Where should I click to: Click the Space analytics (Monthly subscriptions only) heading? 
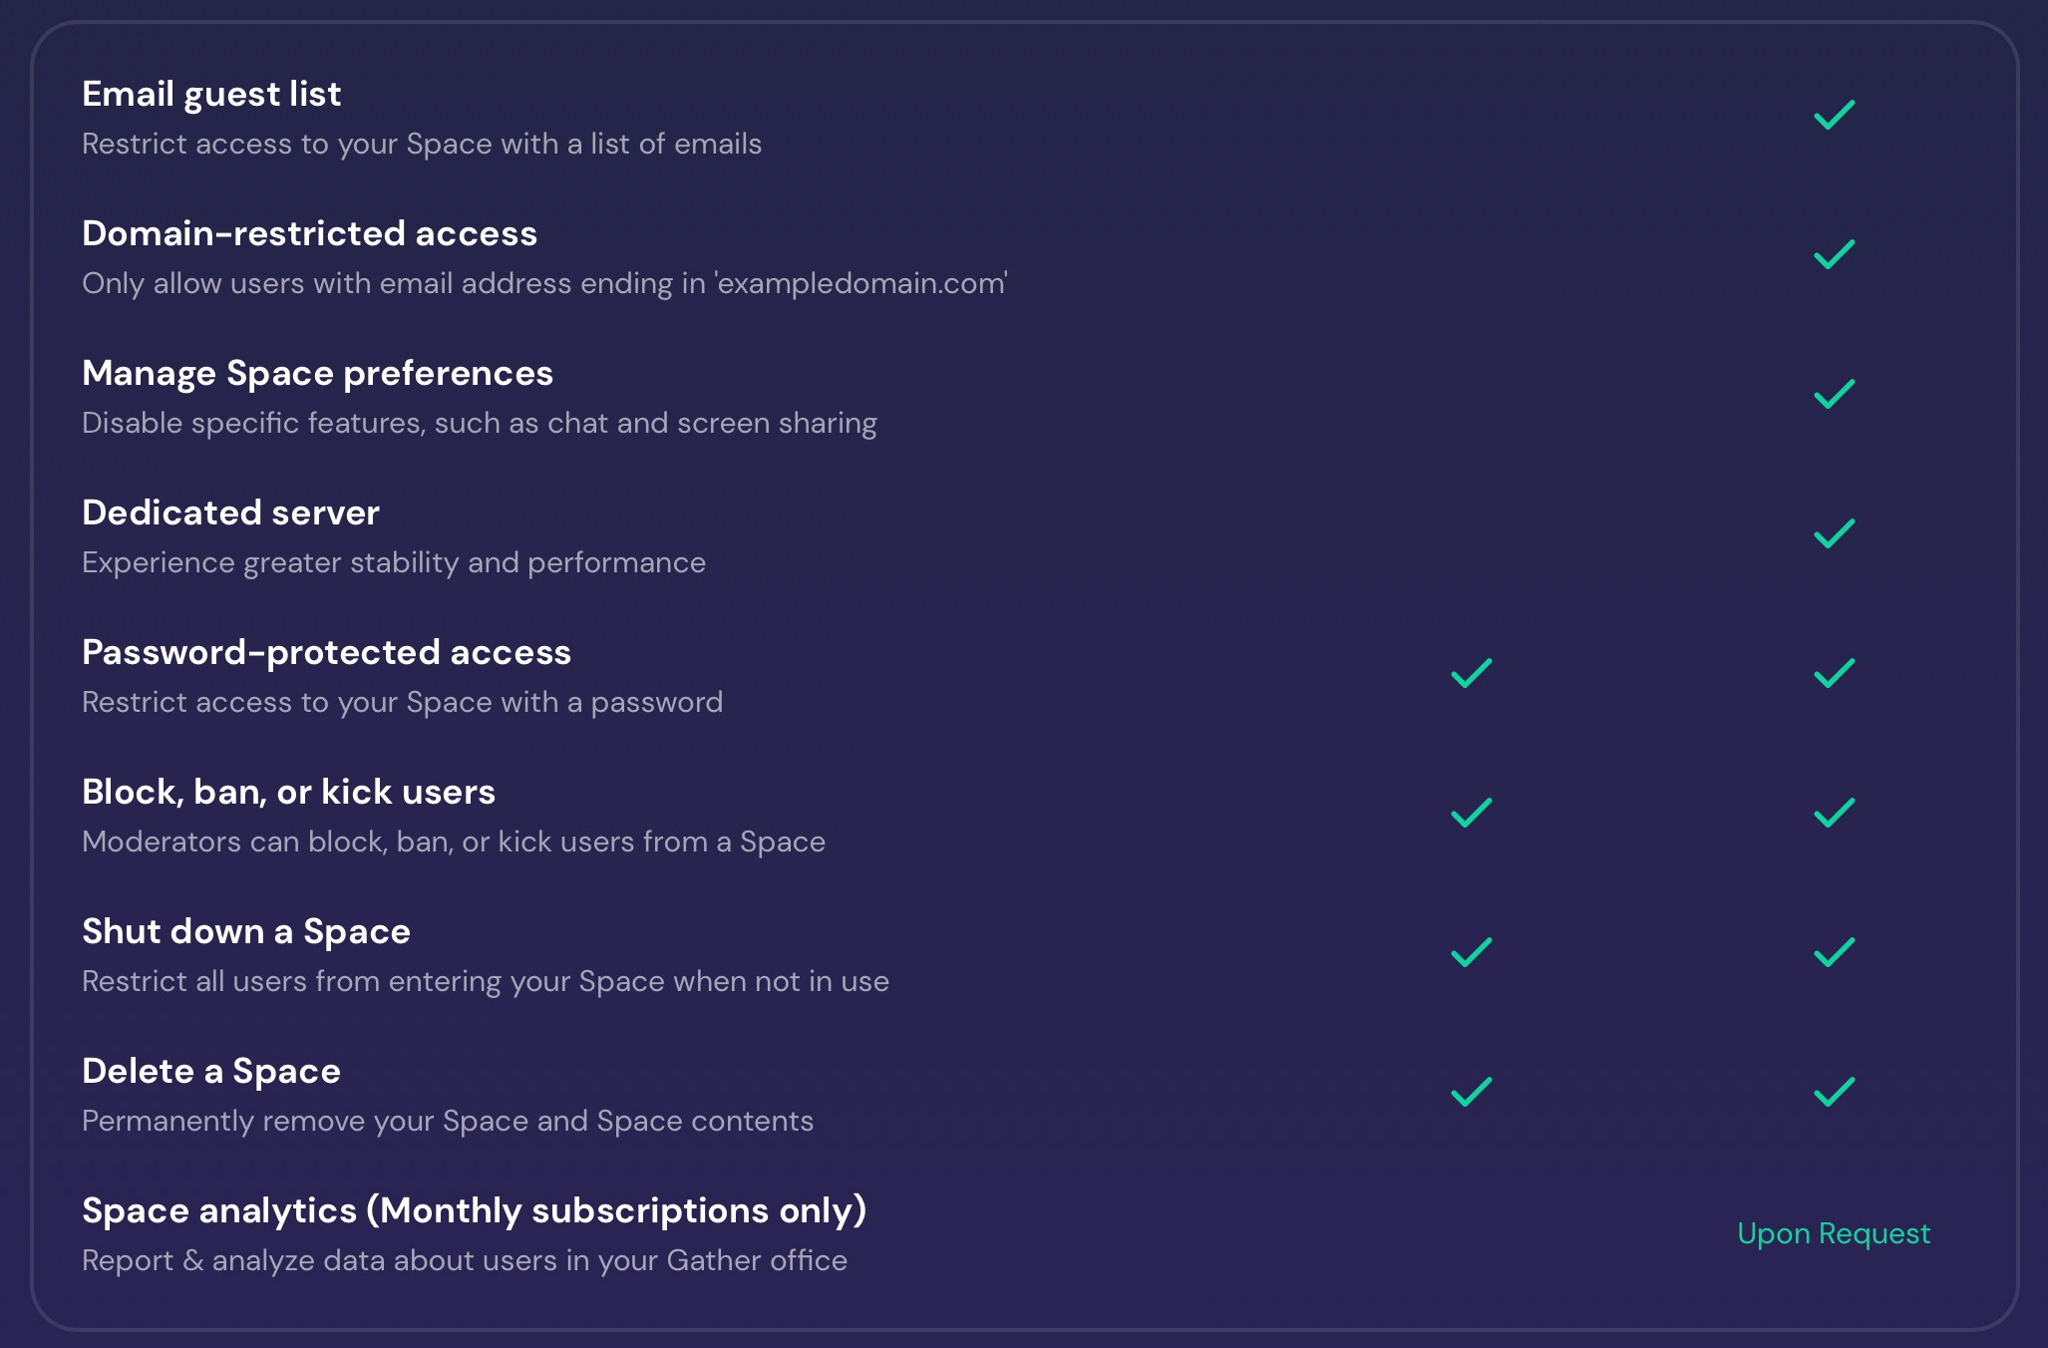pyautogui.click(x=474, y=1211)
